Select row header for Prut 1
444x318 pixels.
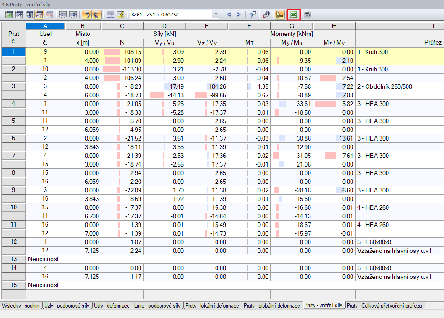click(14, 52)
